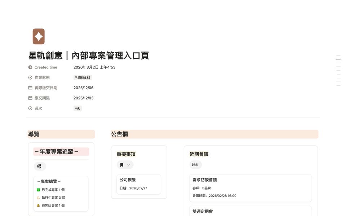The width and height of the screenshot is (346, 216).
Task: Click the page title 星軌創意
Action: point(45,55)
